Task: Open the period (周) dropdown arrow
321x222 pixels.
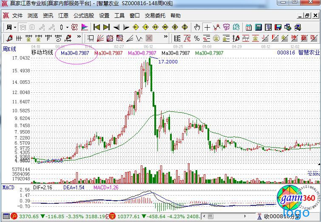Action: [x=15, y=27]
